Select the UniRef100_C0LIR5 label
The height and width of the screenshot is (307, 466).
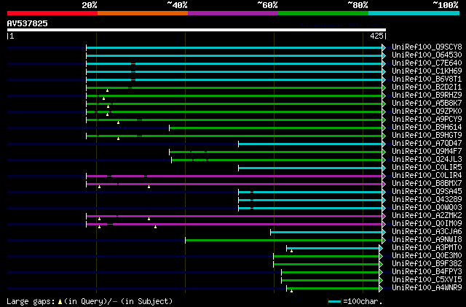pos(427,167)
